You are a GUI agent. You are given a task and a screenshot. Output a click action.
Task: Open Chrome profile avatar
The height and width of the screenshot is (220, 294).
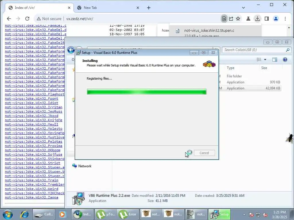coord(276,19)
